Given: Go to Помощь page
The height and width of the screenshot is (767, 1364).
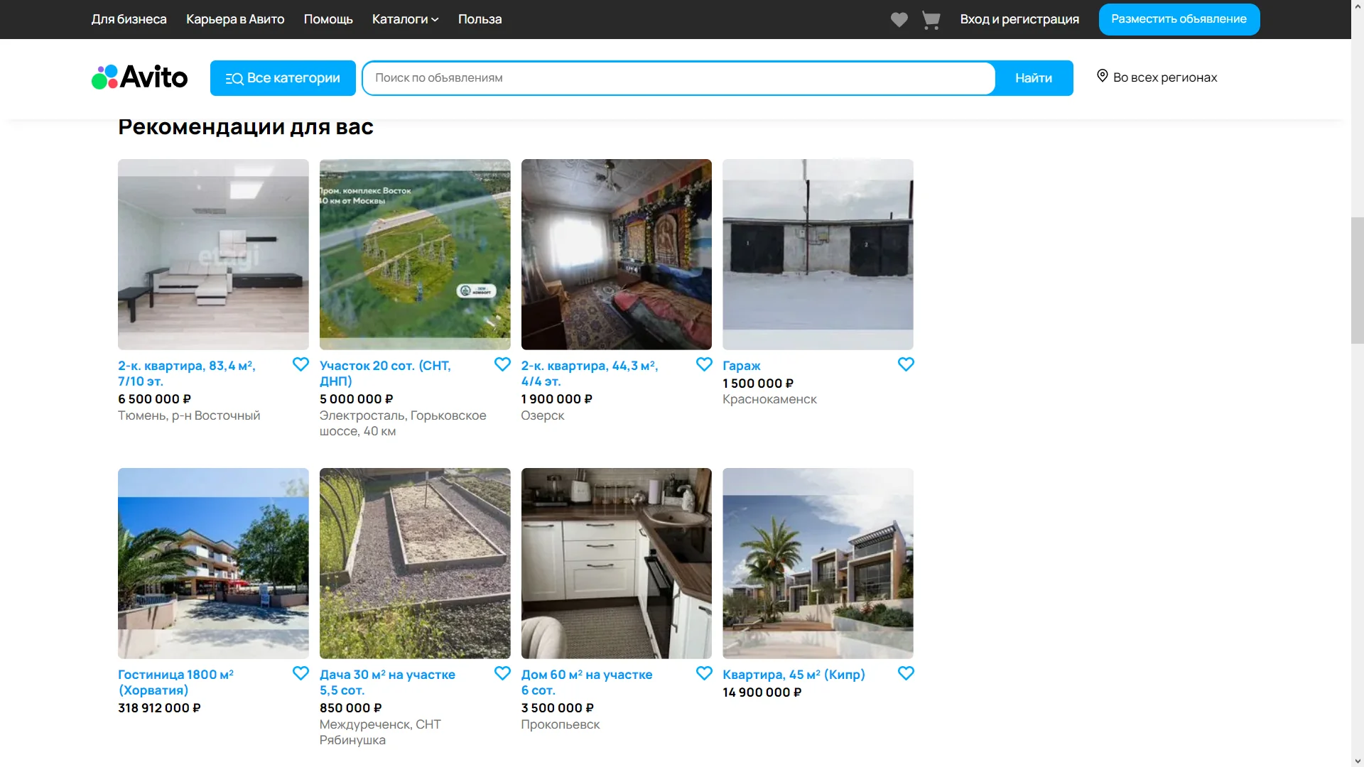Looking at the screenshot, I should coord(328,19).
